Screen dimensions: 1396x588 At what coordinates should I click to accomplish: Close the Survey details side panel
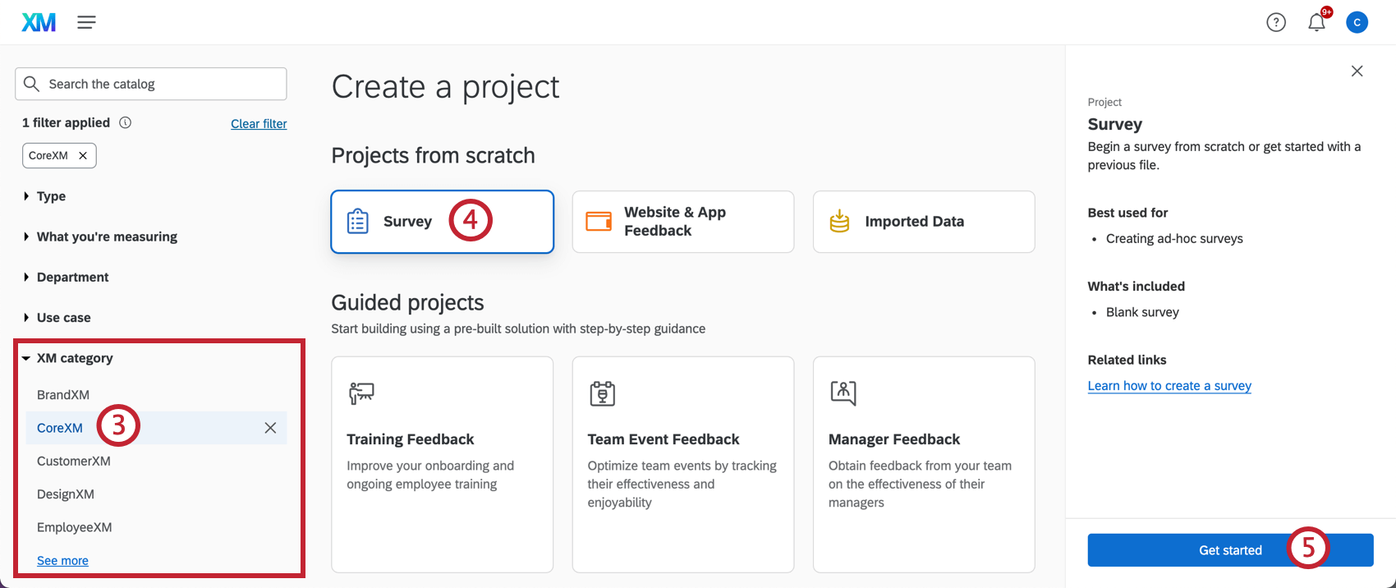[x=1357, y=71]
